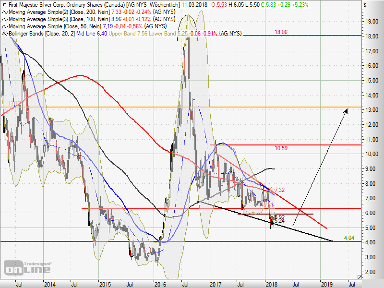The image size is (384, 288).
Task: Click the 5,24 price label
Action: click(280, 221)
